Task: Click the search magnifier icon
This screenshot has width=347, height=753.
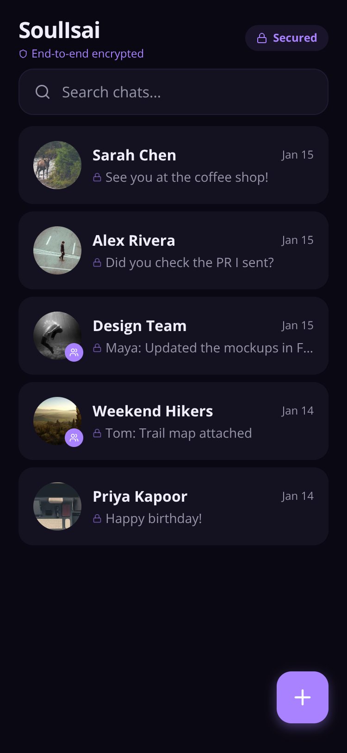Action: (43, 92)
